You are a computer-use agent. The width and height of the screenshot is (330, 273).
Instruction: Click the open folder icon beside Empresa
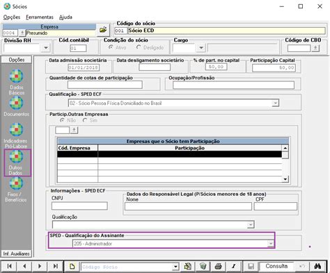pyautogui.click(x=103, y=30)
